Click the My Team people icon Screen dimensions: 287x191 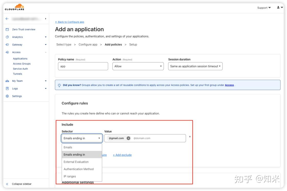tap(7, 81)
